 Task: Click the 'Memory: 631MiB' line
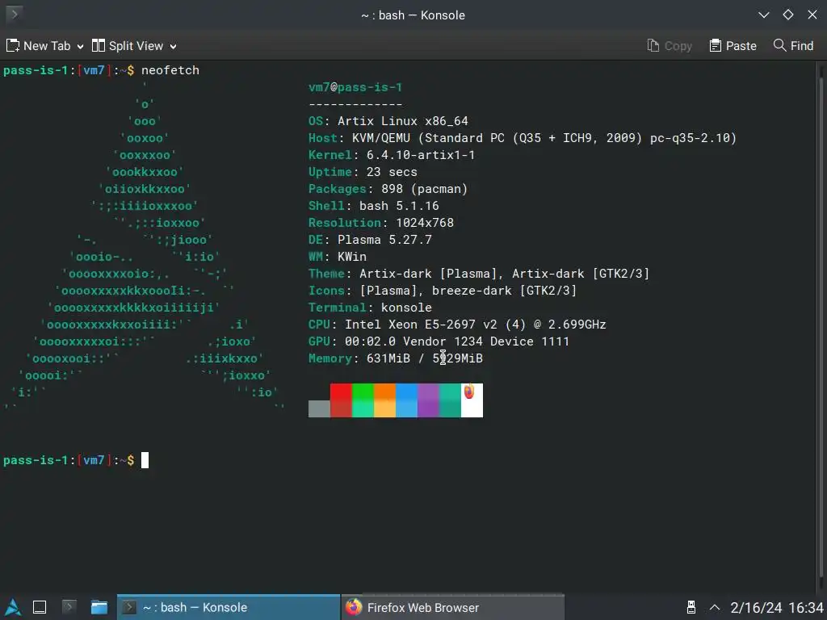point(396,358)
